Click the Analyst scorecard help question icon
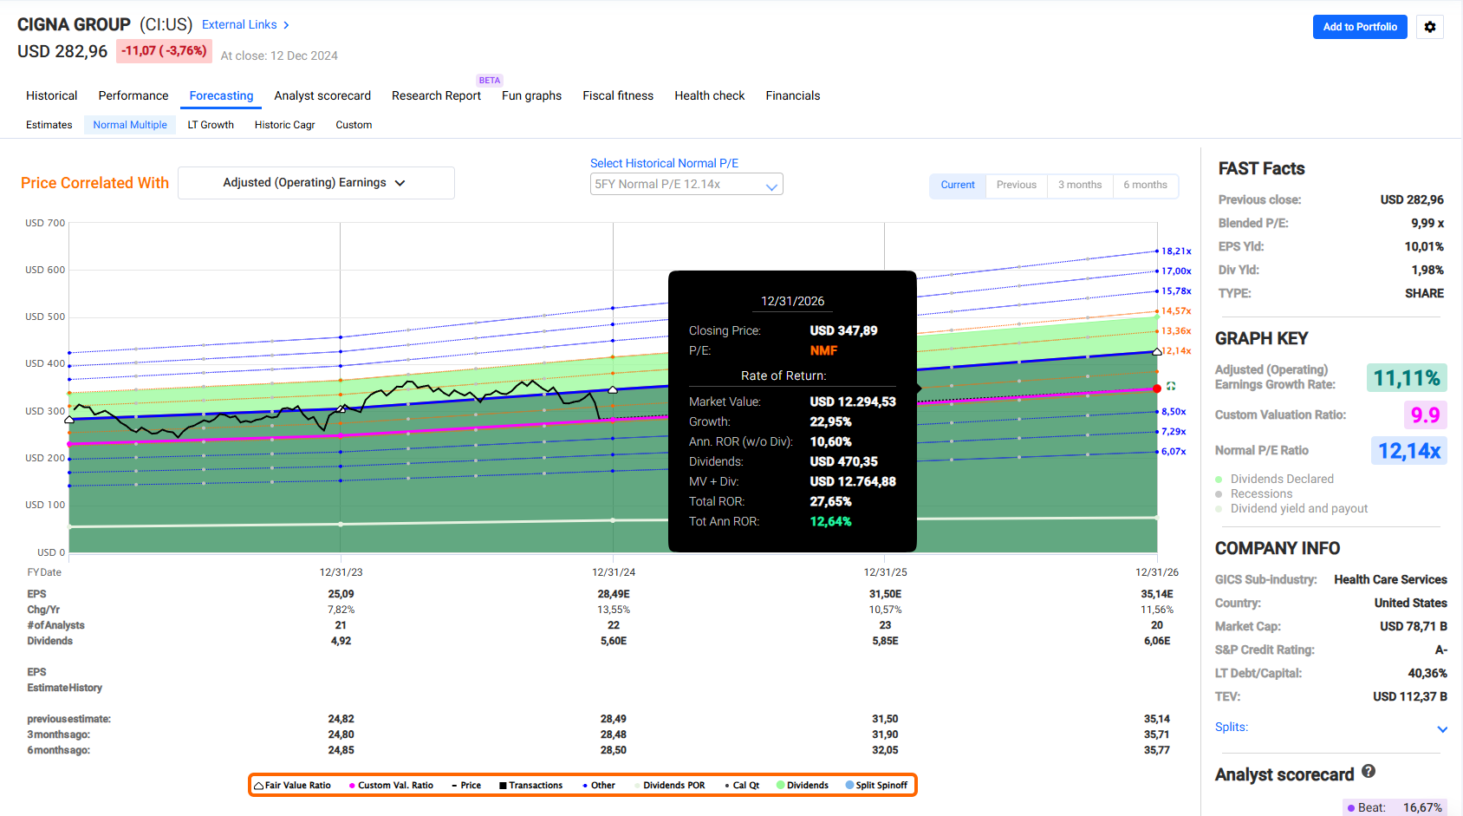1463x816 pixels. point(1369,771)
